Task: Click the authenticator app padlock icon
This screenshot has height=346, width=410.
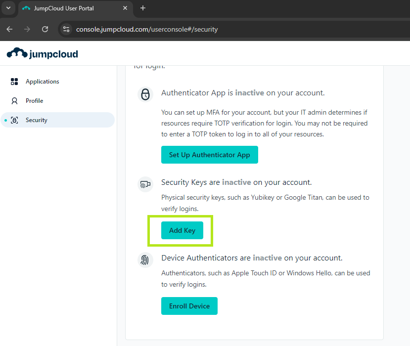Action: coord(145,94)
